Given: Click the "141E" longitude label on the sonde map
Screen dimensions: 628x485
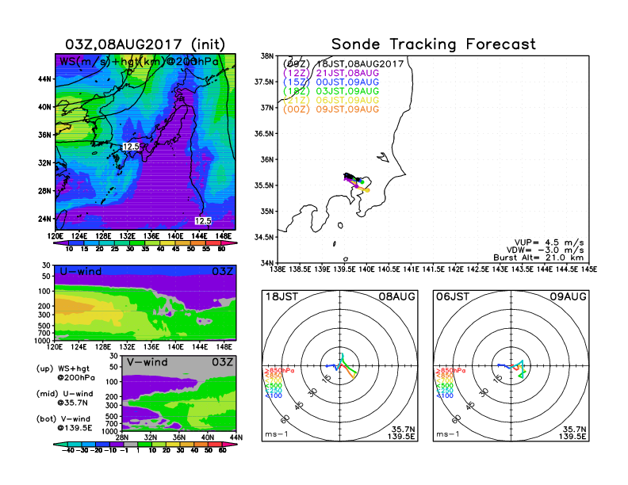Looking at the screenshot, I should coord(411,269).
